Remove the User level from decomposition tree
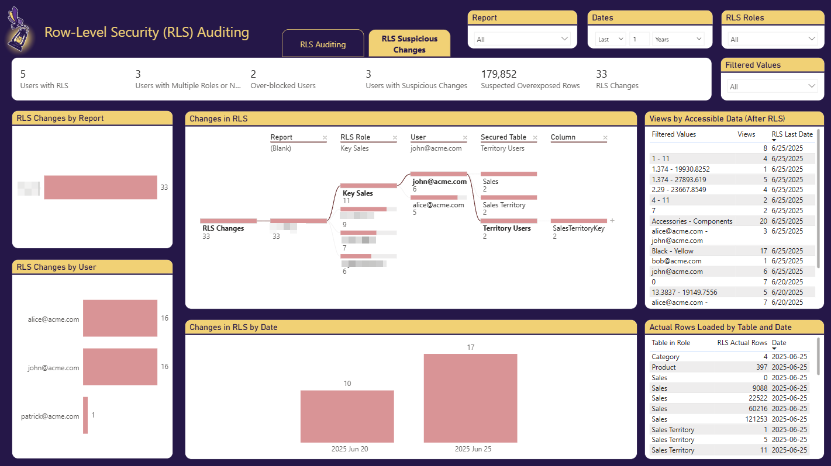831x466 pixels. pyautogui.click(x=465, y=138)
